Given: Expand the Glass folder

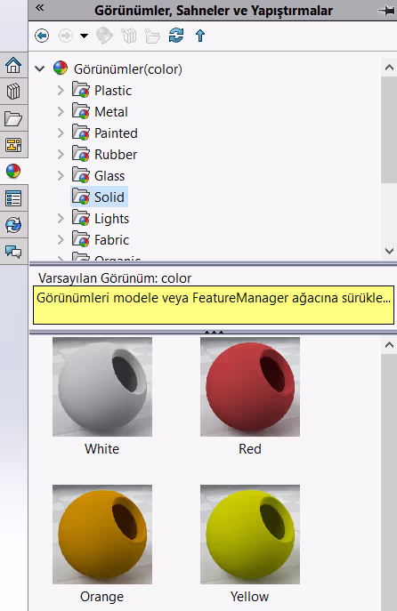Looking at the screenshot, I should point(61,176).
